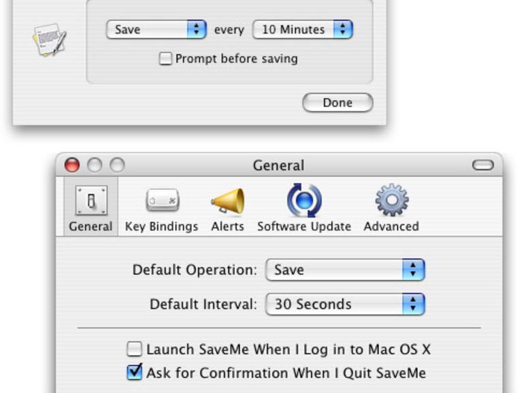Click the Done button
This screenshot has height=393, width=524.
click(338, 103)
